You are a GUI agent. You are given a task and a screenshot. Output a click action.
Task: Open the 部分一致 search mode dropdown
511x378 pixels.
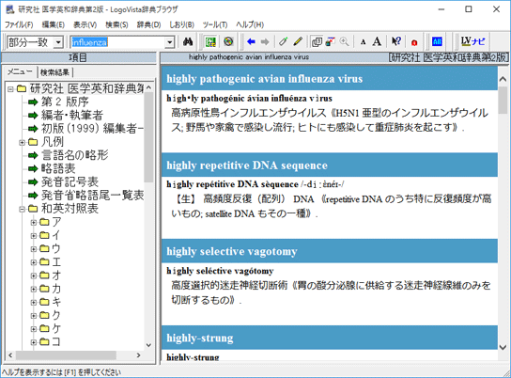pos(35,42)
